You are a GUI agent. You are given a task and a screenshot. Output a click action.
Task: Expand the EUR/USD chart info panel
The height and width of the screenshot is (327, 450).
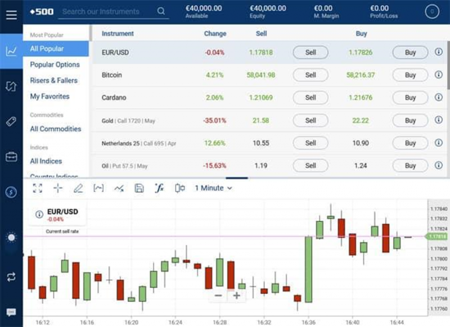[x=39, y=214]
